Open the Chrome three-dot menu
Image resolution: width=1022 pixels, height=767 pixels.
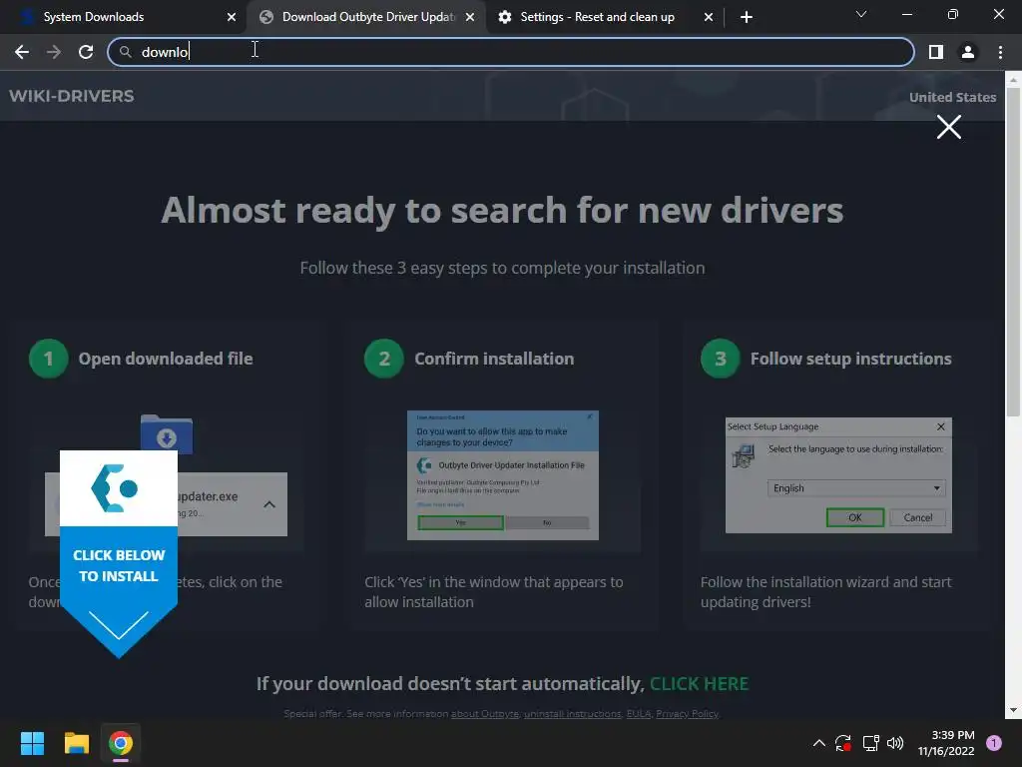1000,52
